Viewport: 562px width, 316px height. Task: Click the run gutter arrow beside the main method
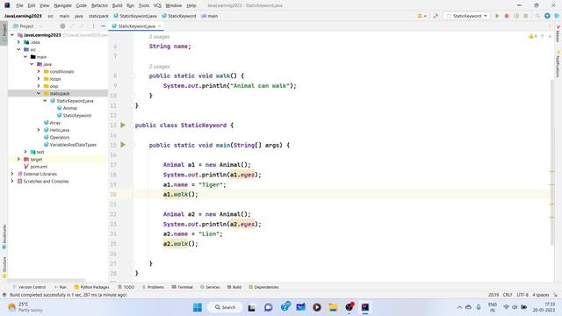[x=123, y=145]
